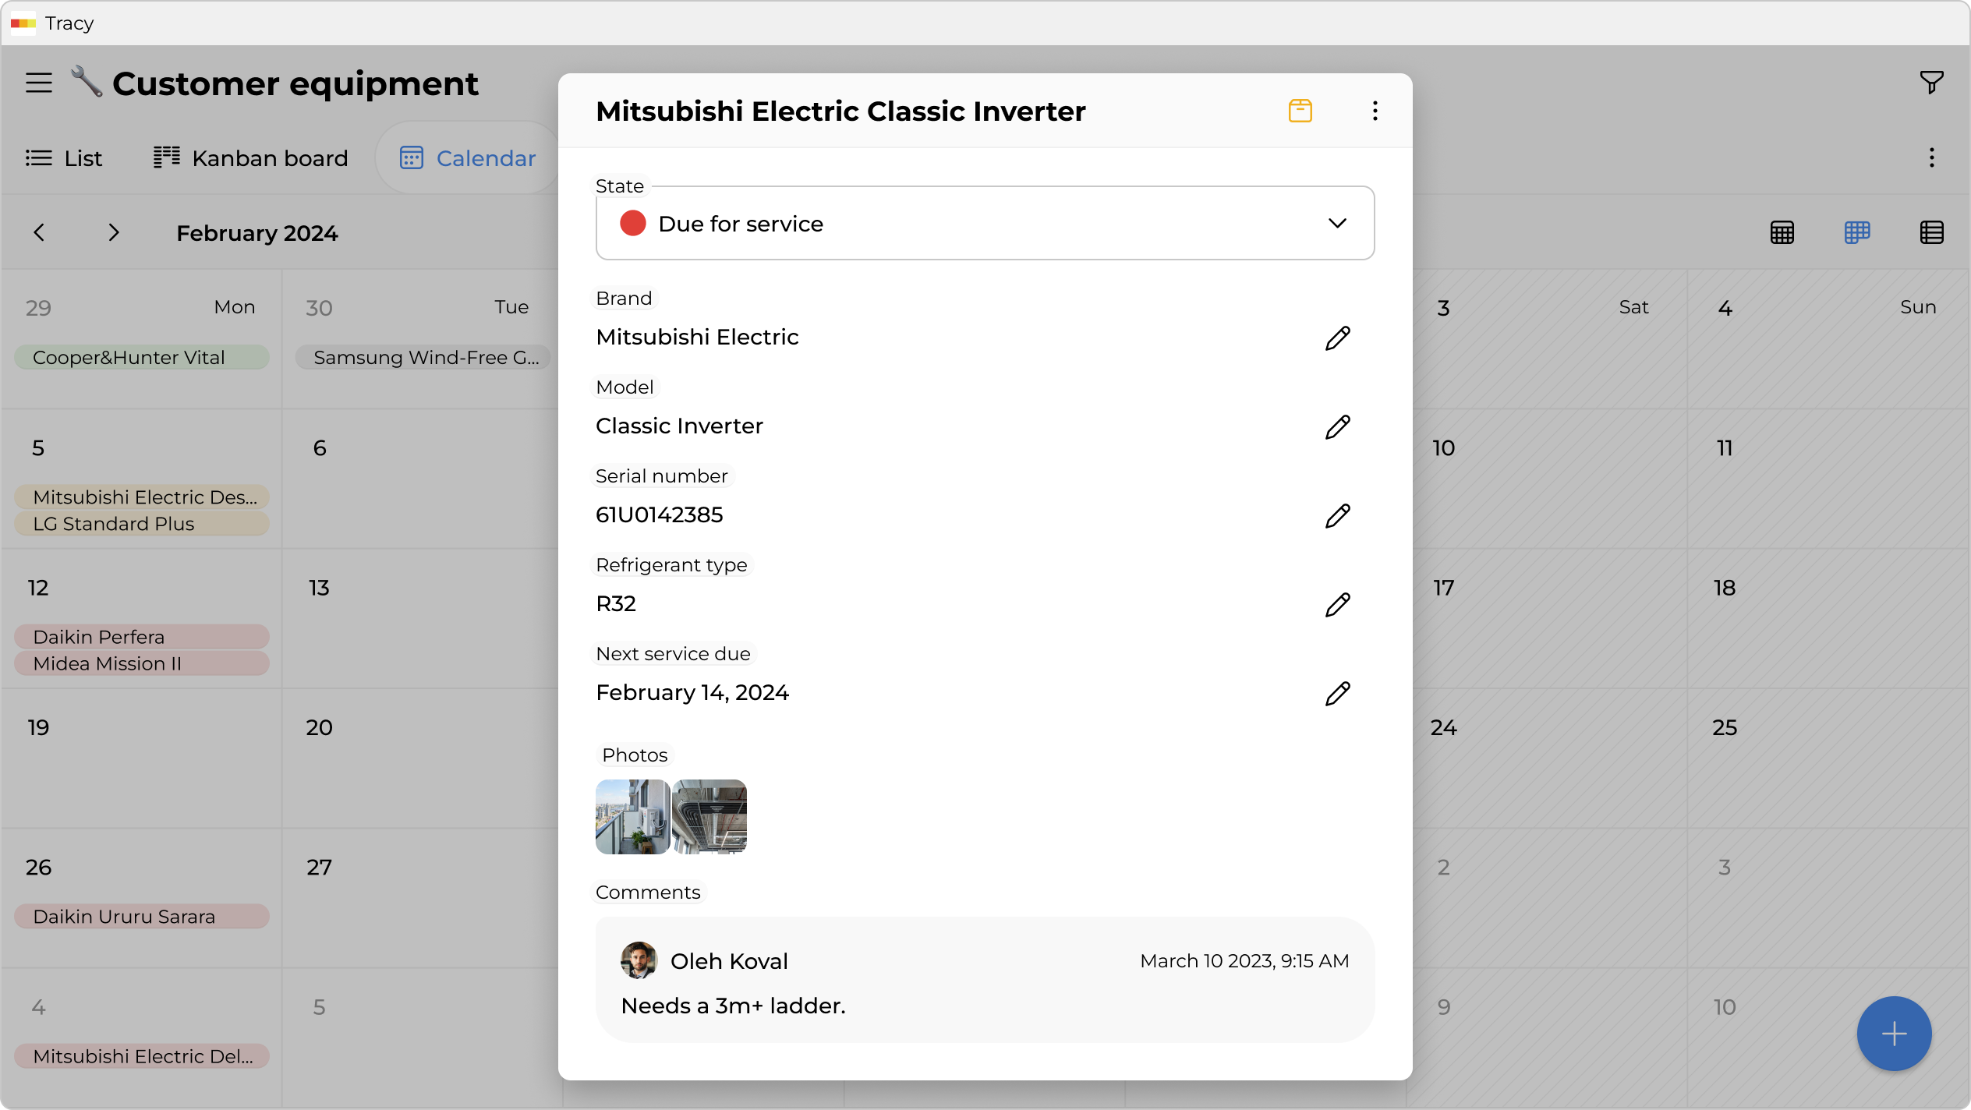Click the archive icon in the equipment dialog
The image size is (1971, 1110).
(x=1300, y=111)
